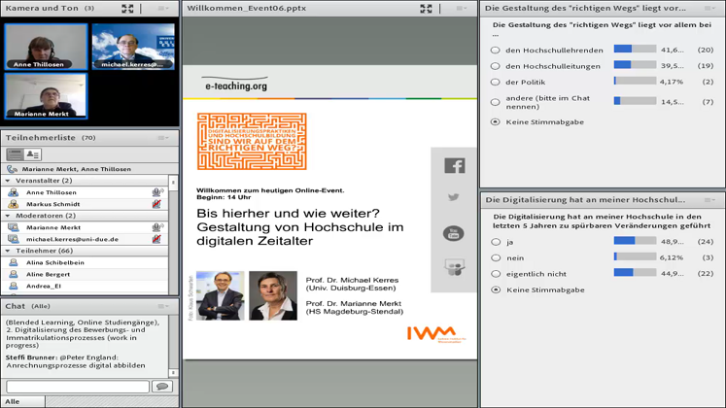726x408 pixels.
Task: Open the Kamera und Ton pod options menu
Action: 162,8
